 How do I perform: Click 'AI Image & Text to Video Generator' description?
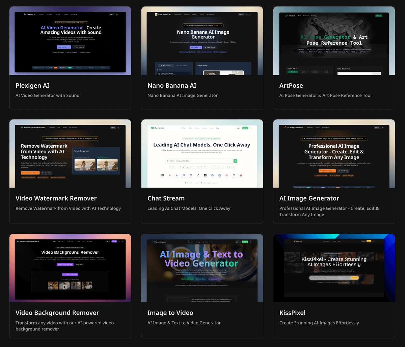click(184, 323)
